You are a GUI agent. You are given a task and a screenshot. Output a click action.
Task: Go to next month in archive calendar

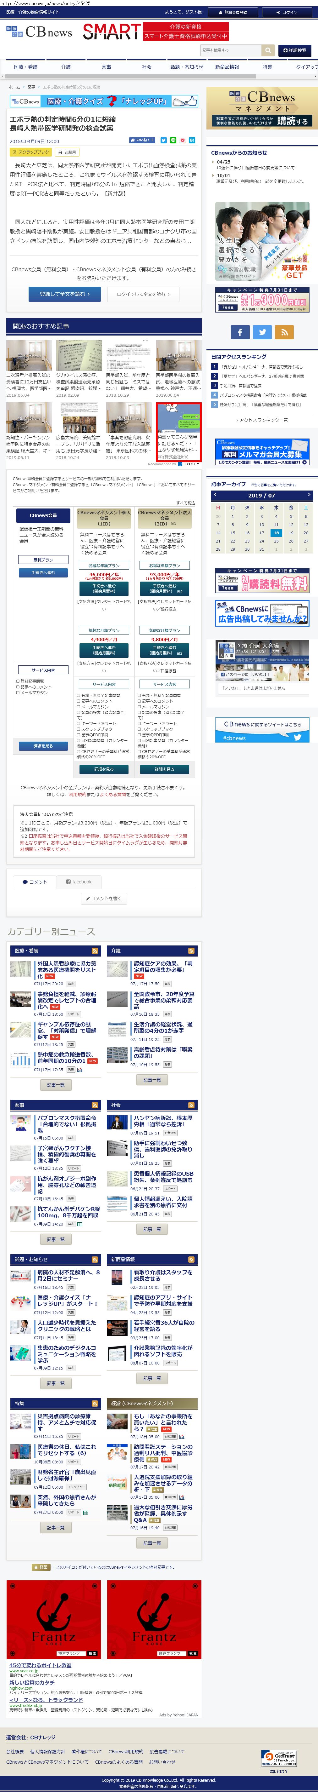tap(308, 495)
